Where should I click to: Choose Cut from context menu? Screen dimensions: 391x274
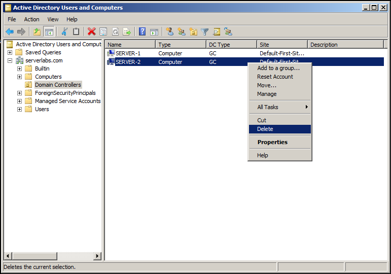click(x=280, y=120)
